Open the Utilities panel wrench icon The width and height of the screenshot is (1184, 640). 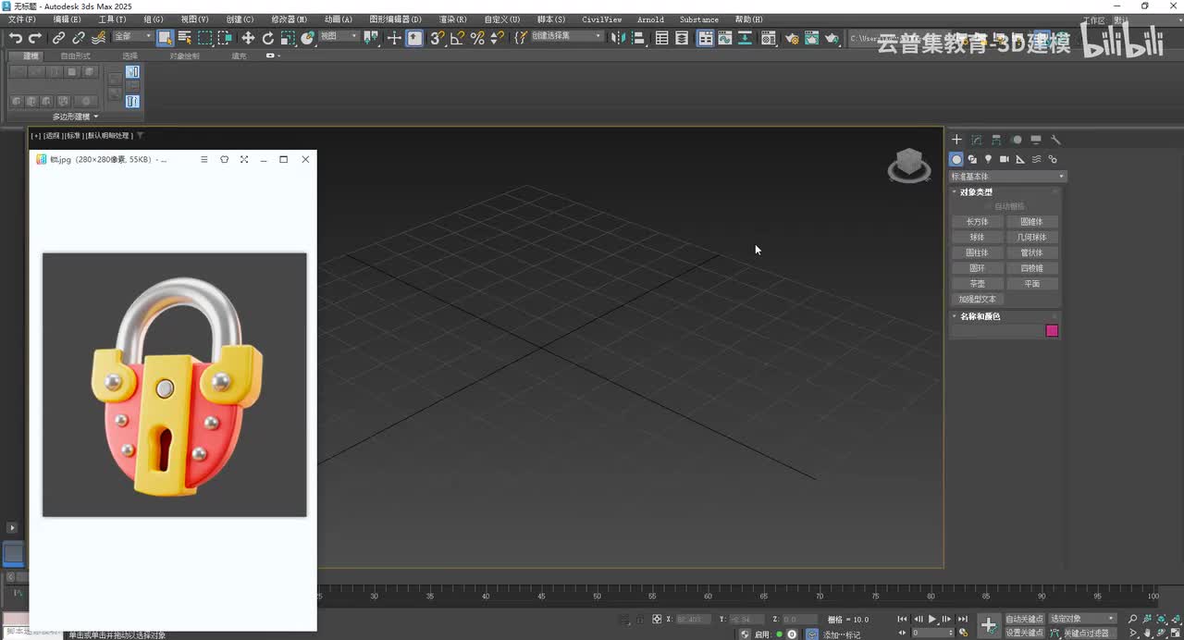[x=1055, y=140]
